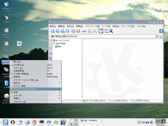
Task: Open the ツール menu
Action: pos(106,26)
